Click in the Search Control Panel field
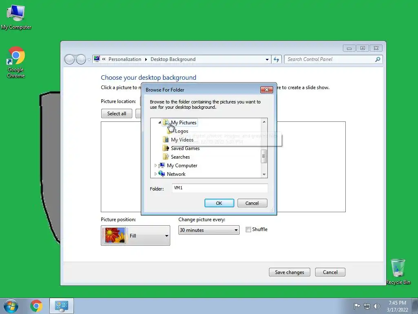The height and width of the screenshot is (314, 418). tap(330, 59)
